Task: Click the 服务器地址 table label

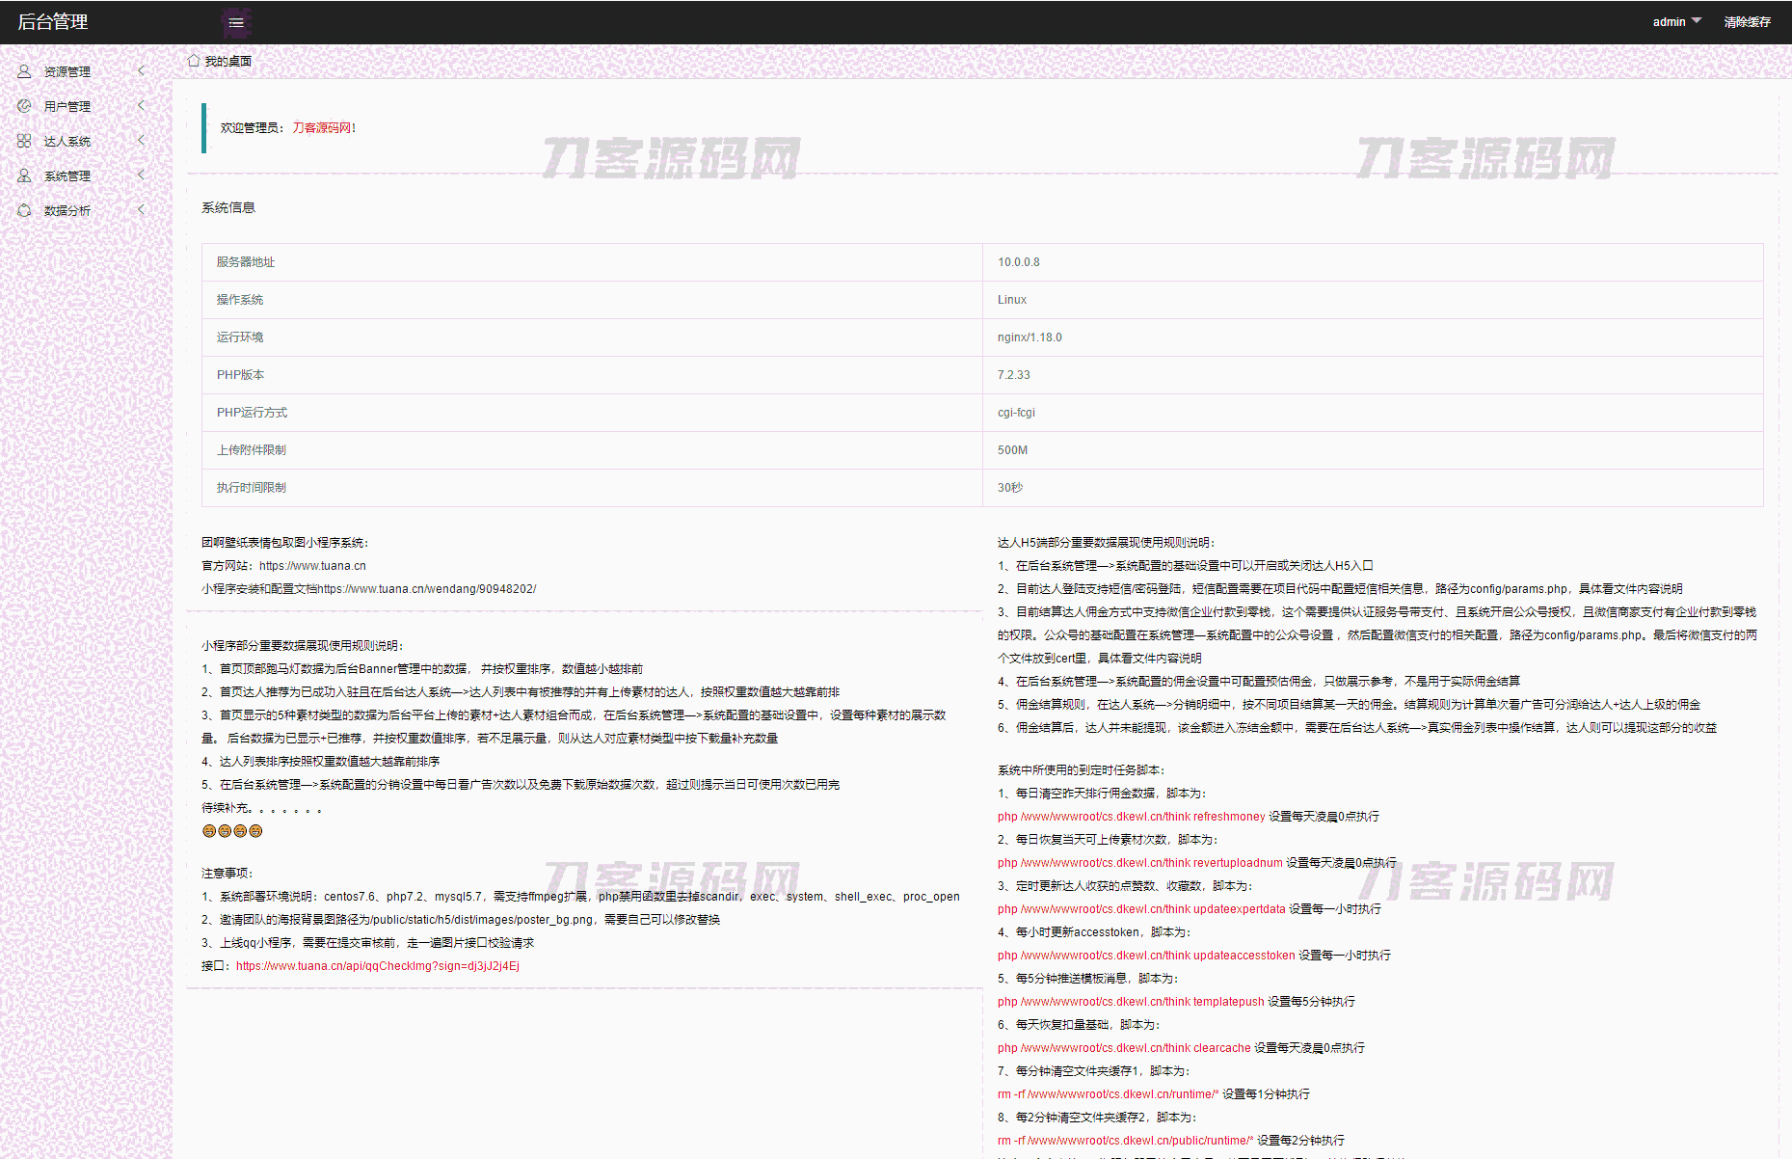Action: tap(246, 262)
